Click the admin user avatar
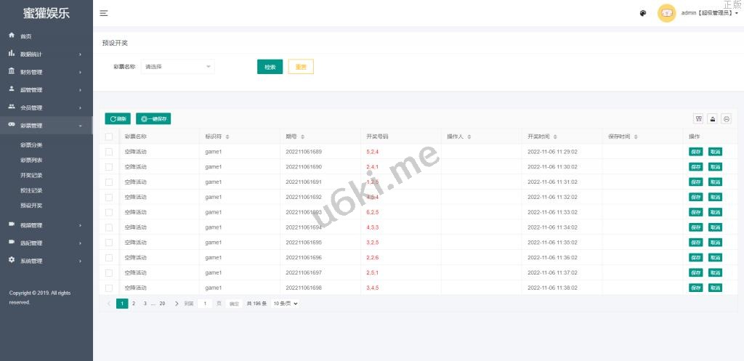Image resolution: width=744 pixels, height=361 pixels. coord(666,13)
